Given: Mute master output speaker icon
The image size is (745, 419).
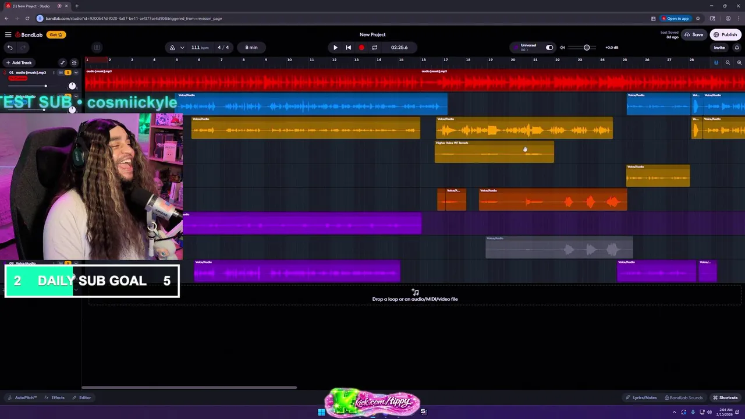Looking at the screenshot, I should [562, 48].
